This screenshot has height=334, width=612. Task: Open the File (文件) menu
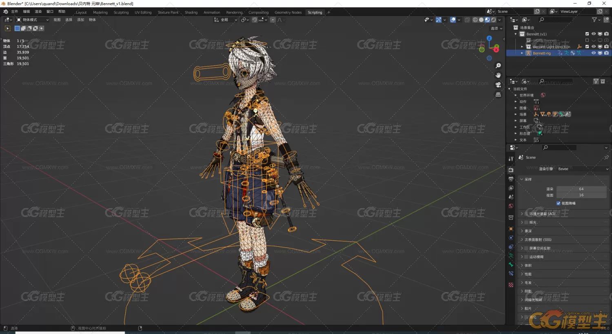pyautogui.click(x=15, y=12)
